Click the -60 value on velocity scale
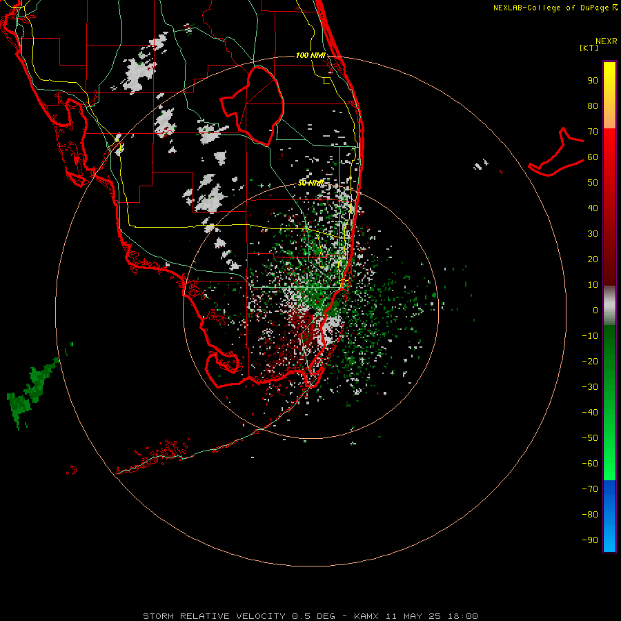The height and width of the screenshot is (621, 621). pyautogui.click(x=590, y=464)
